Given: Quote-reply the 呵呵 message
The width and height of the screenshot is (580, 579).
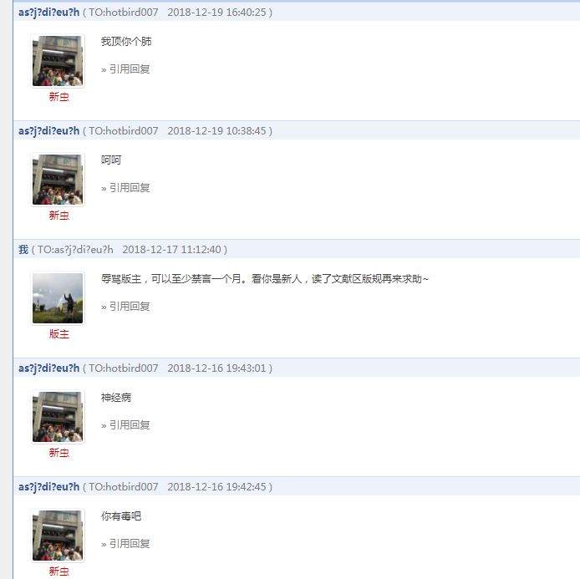Looking at the screenshot, I should coord(129,188).
